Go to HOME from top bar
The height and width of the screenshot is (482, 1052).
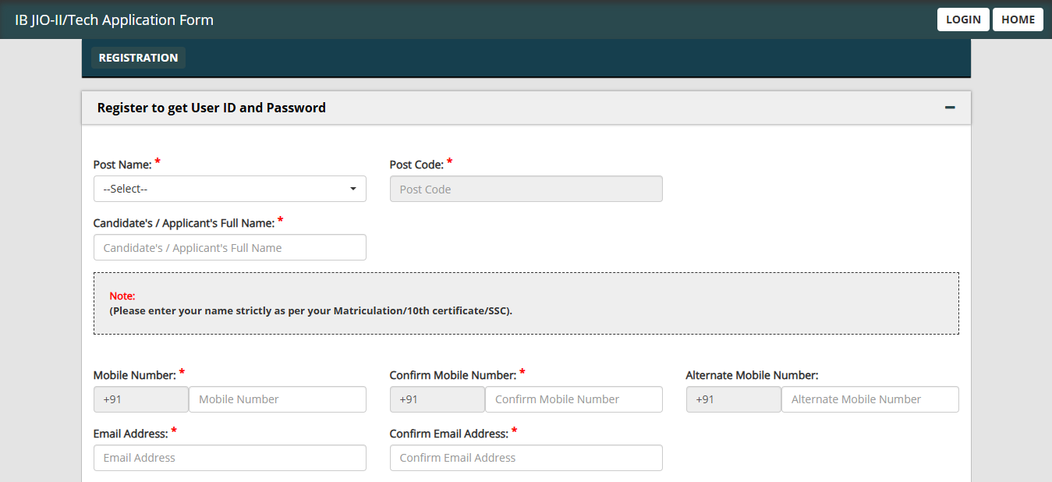click(x=1018, y=19)
